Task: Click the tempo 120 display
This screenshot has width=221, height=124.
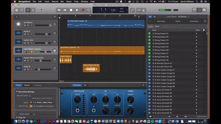Action: point(113,10)
